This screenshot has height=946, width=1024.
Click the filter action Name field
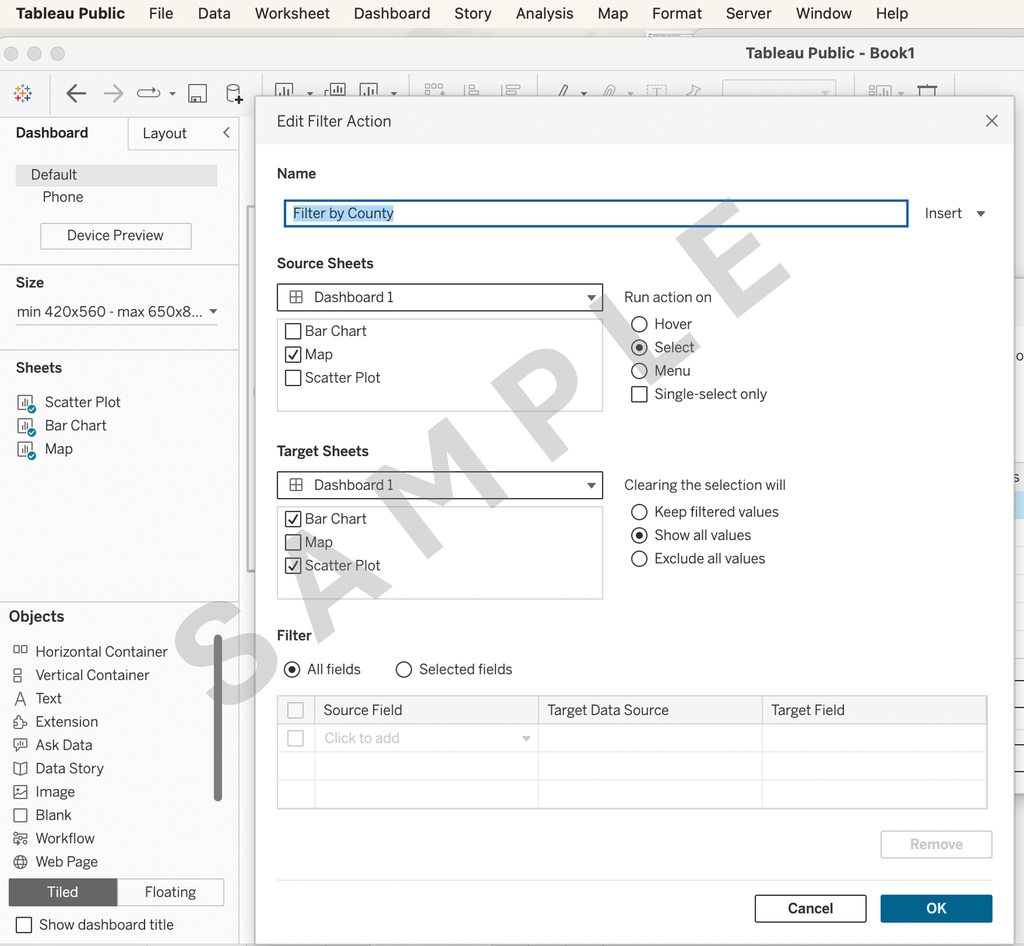pyautogui.click(x=596, y=213)
